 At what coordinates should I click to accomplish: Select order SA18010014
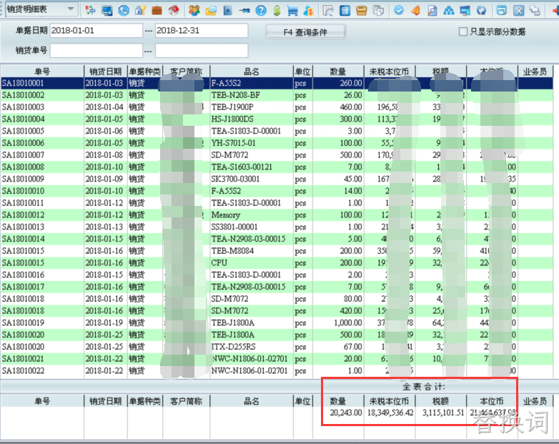tap(23, 239)
